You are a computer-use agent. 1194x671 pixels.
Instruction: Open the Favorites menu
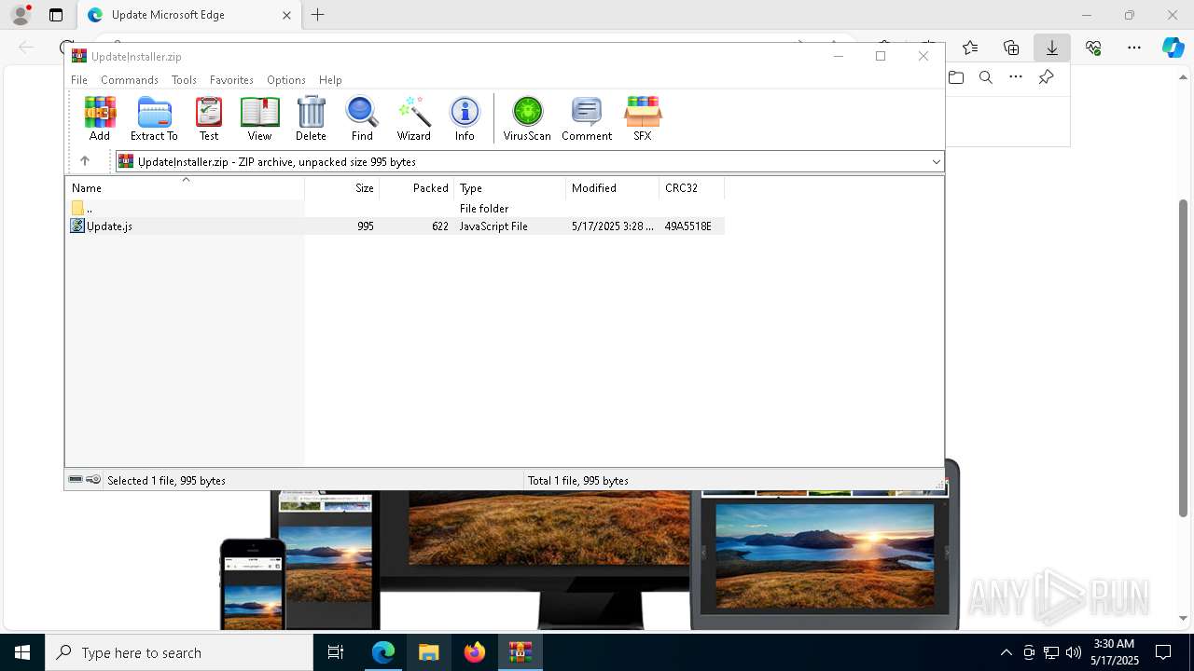point(231,80)
